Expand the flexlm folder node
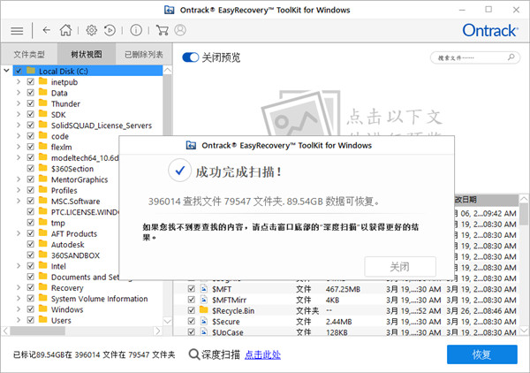The width and height of the screenshot is (530, 373). (19, 147)
